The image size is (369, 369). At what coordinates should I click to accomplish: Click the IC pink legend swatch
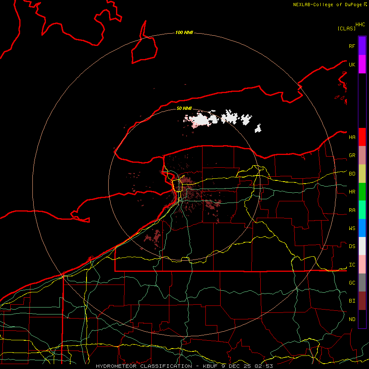click(x=362, y=264)
